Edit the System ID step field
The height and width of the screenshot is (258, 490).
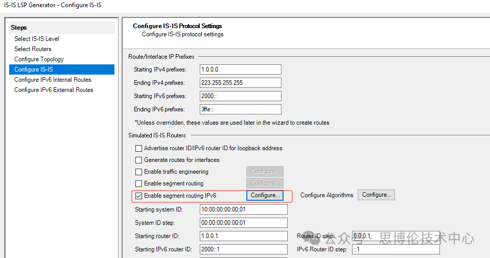pos(243,223)
